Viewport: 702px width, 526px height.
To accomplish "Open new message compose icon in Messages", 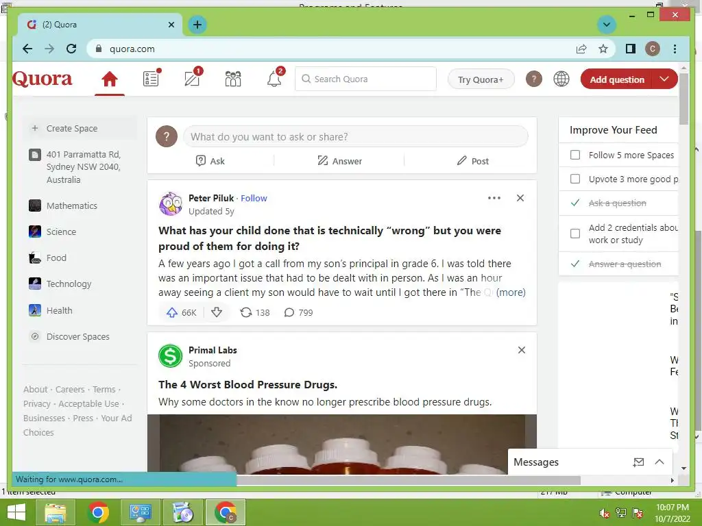I will [638, 462].
